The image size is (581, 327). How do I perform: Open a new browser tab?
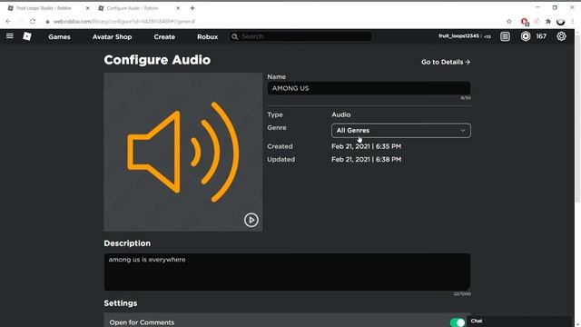point(192,8)
